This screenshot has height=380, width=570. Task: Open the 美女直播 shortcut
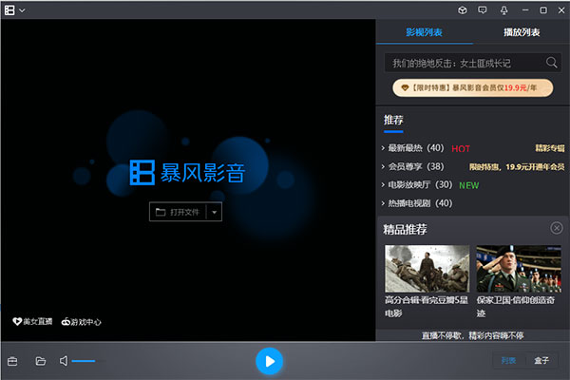[x=32, y=321]
